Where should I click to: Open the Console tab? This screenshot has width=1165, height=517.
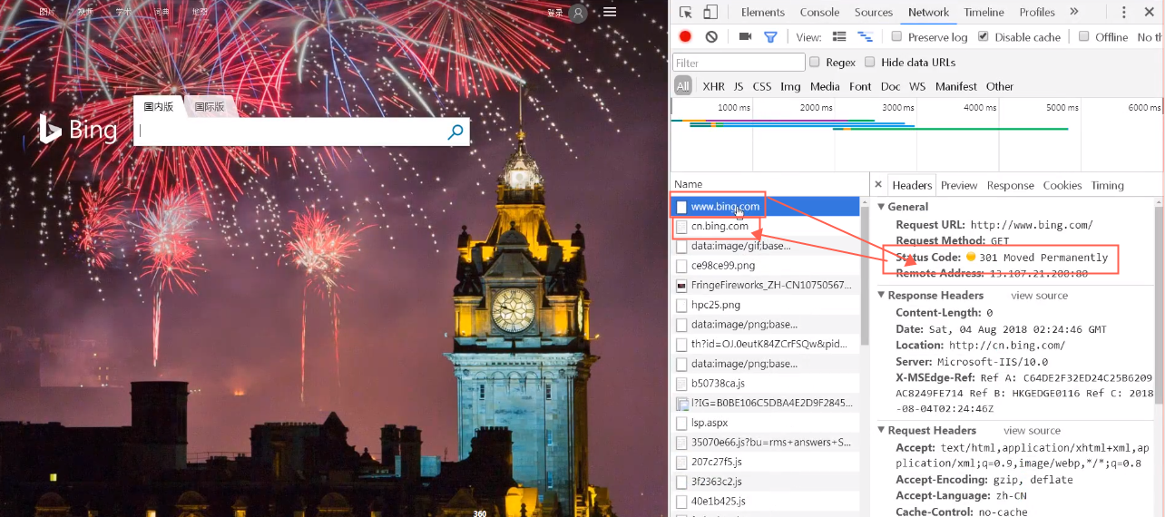(x=819, y=12)
